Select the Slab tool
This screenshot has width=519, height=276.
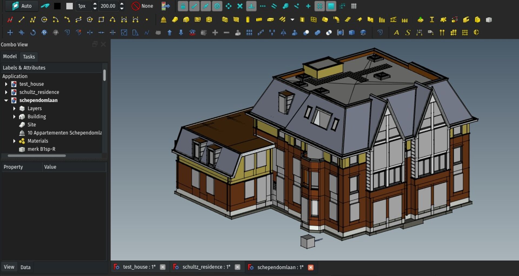click(x=270, y=20)
